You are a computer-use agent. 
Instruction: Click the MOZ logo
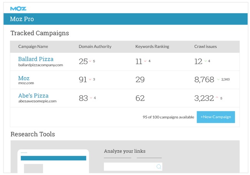coord(18,8)
